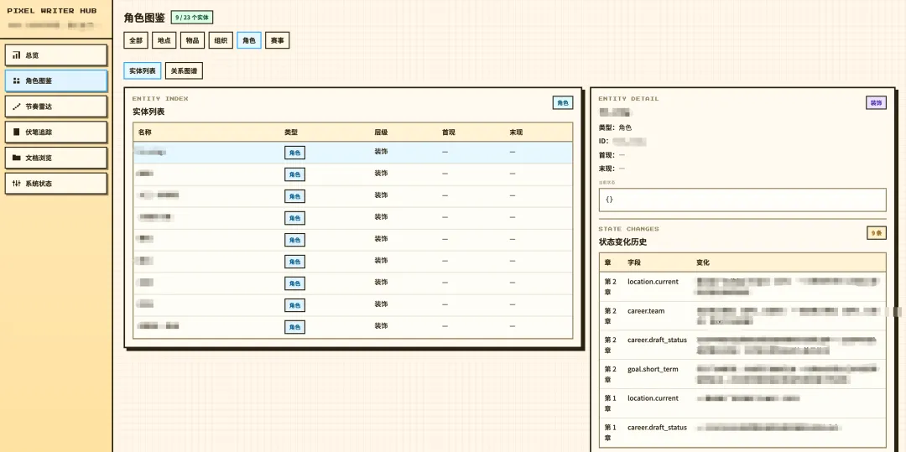
Task: Filter entities by 地点
Action: tap(164, 40)
